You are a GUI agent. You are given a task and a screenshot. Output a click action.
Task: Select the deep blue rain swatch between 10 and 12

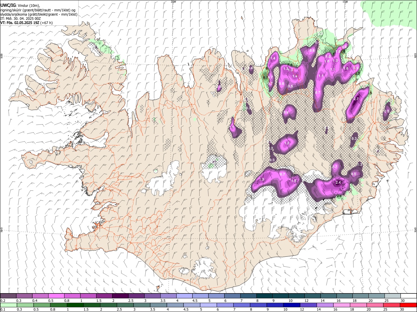(291, 305)
